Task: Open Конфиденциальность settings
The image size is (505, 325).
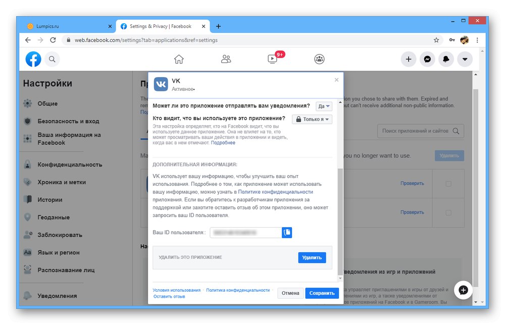Action: (x=70, y=165)
